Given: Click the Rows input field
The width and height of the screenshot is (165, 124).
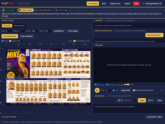Looking at the screenshot, I should pyautogui.click(x=21, y=31).
